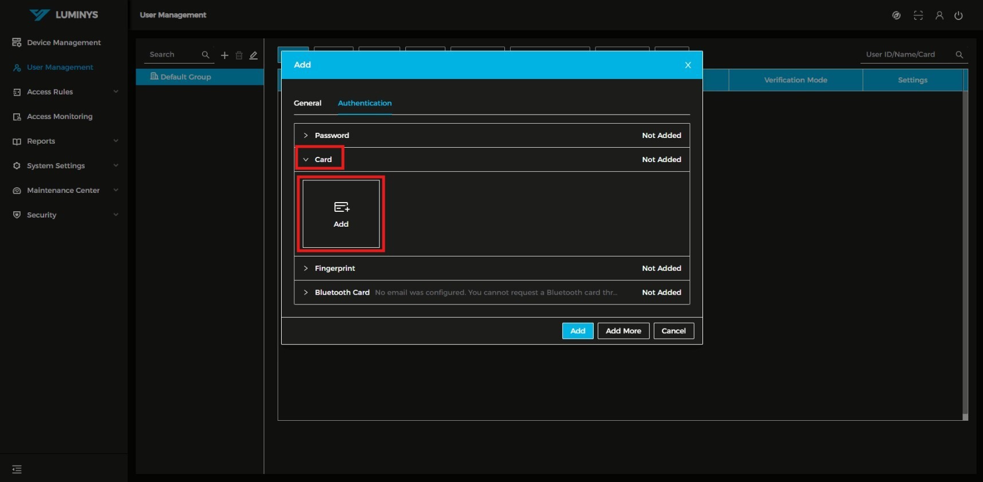Click the Add More button
Screen dimensions: 983x482
click(x=623, y=331)
